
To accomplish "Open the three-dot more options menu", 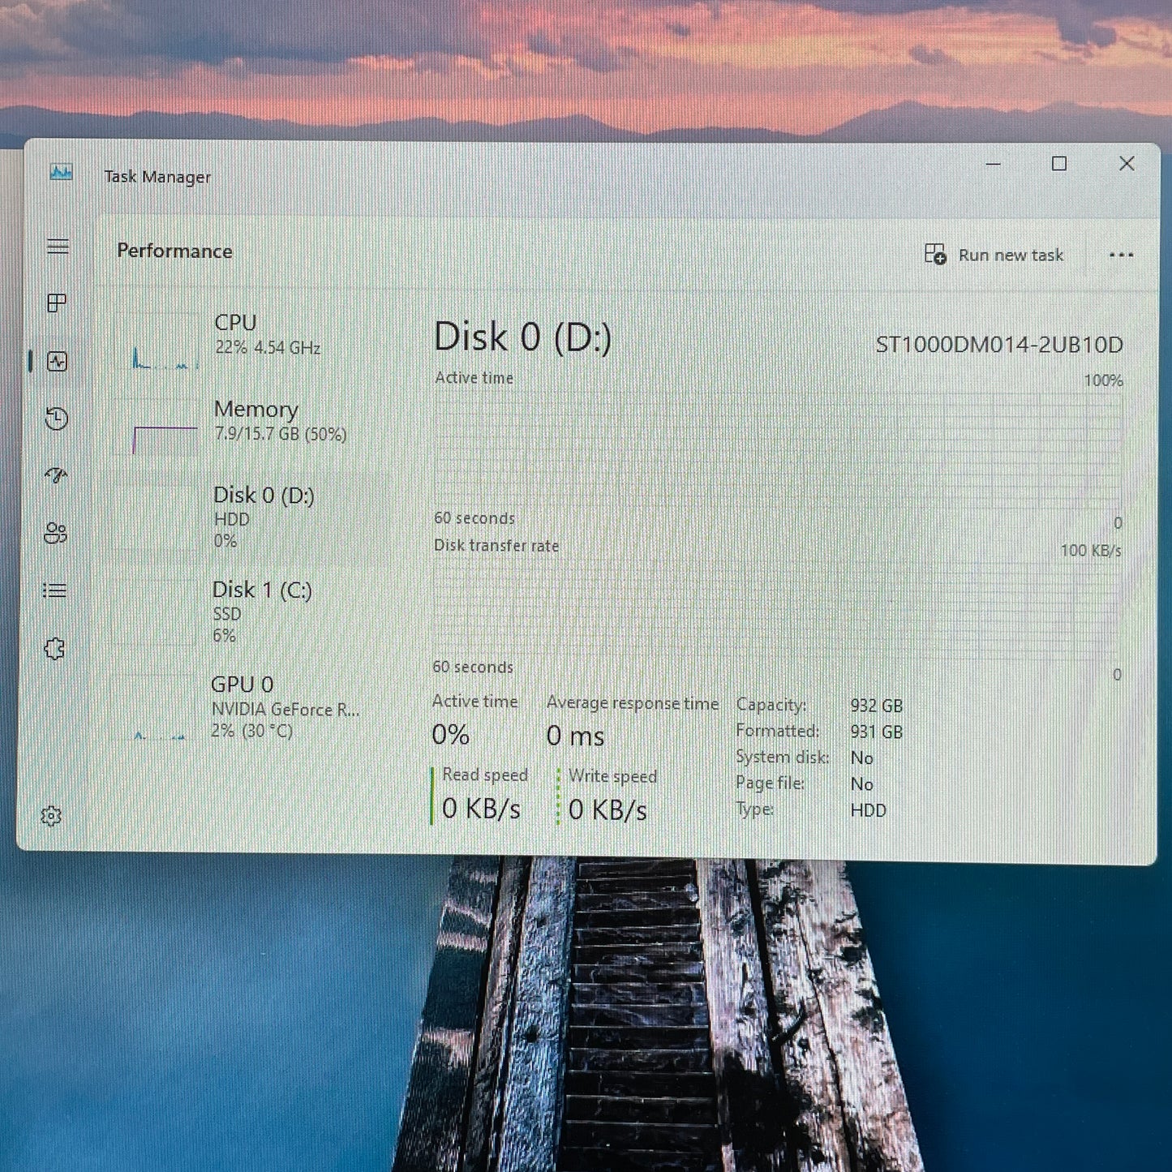I will (x=1121, y=255).
